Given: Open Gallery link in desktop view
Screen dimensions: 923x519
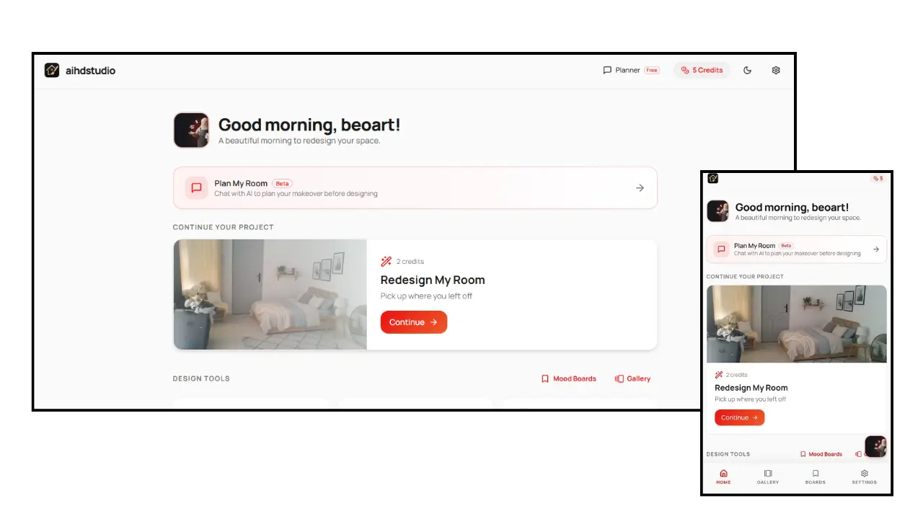Looking at the screenshot, I should (632, 378).
